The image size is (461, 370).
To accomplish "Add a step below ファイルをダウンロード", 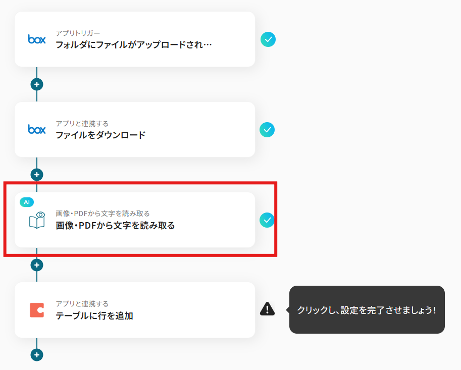I will (x=37, y=175).
